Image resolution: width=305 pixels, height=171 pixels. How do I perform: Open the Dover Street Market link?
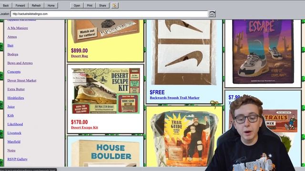tap(22, 80)
